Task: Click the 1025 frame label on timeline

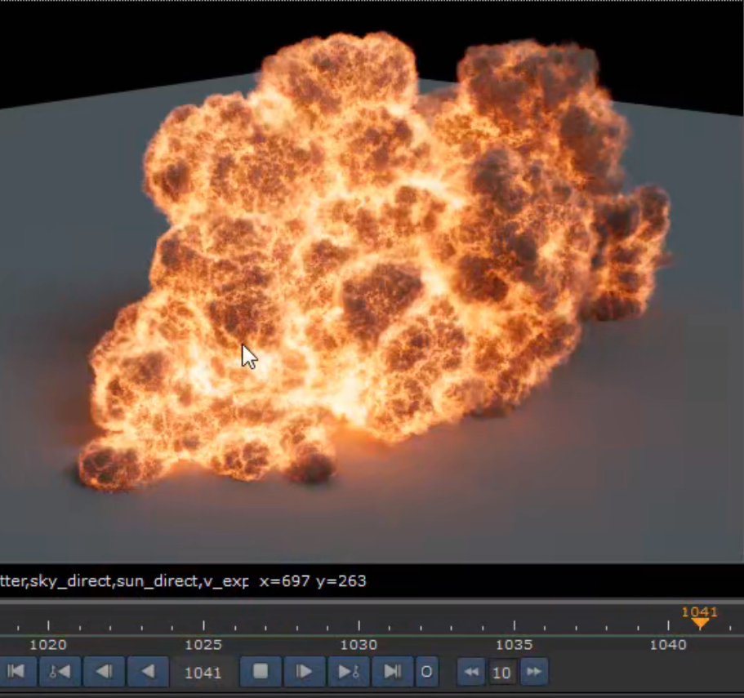Action: coord(203,645)
